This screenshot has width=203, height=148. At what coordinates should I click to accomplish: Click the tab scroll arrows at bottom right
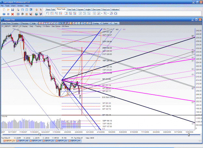[x=200, y=141]
